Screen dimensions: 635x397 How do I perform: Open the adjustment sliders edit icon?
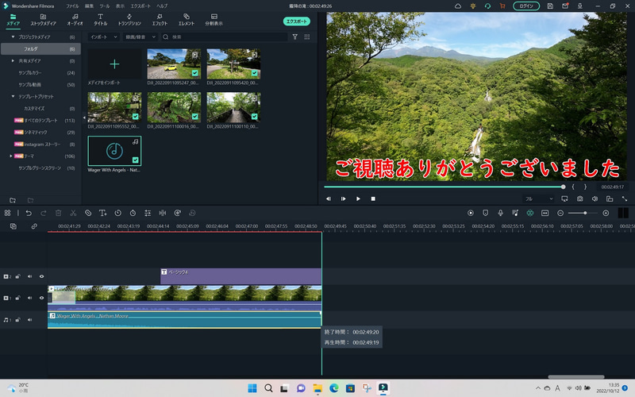click(x=148, y=213)
